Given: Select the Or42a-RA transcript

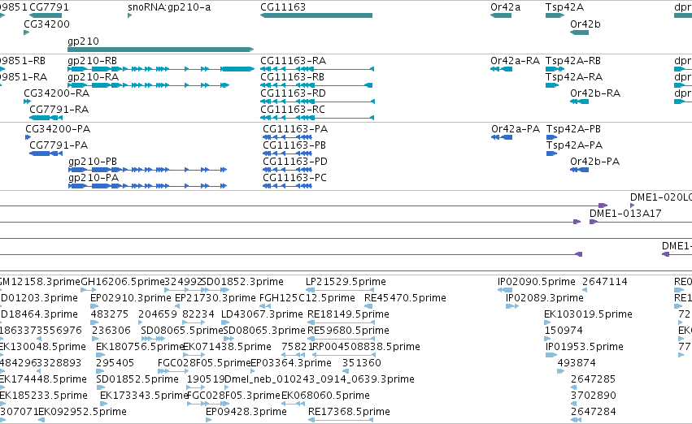Looking at the screenshot, I should click(x=501, y=69).
